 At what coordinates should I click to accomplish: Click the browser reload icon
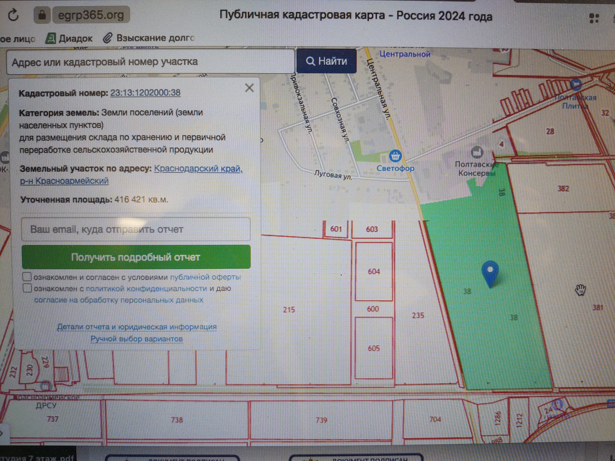point(13,15)
